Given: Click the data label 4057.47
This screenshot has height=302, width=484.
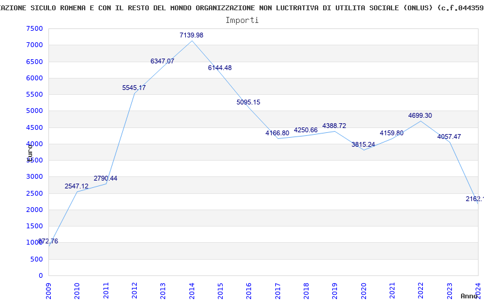Looking at the screenshot, I should [449, 137].
